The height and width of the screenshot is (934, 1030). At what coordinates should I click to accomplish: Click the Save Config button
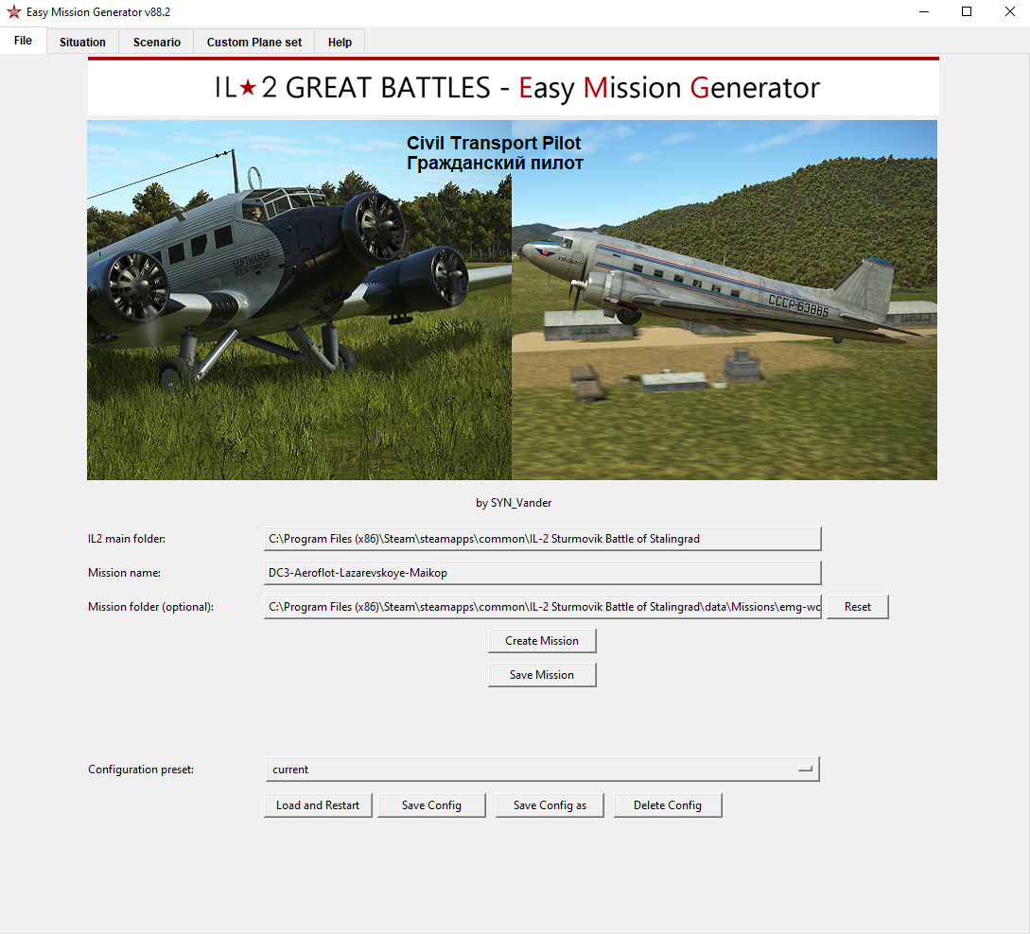[x=431, y=805]
